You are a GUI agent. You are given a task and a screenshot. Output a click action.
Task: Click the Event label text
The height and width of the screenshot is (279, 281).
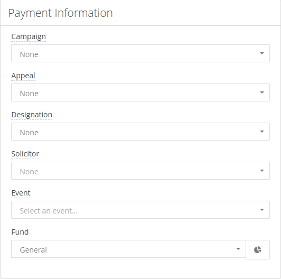click(21, 193)
